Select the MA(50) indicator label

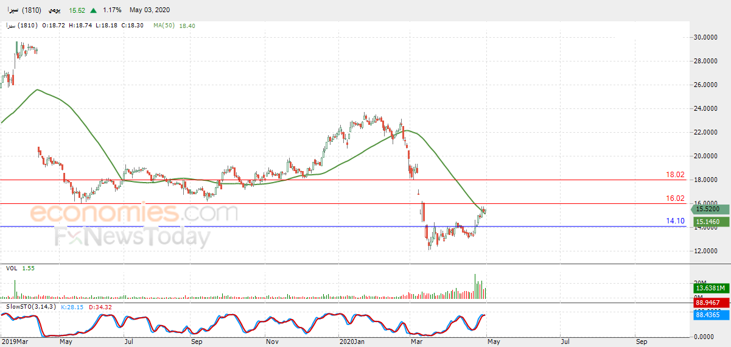(x=164, y=26)
